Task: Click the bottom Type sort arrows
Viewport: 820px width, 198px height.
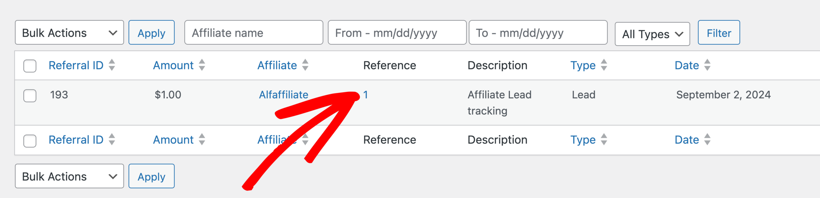Action: [603, 140]
